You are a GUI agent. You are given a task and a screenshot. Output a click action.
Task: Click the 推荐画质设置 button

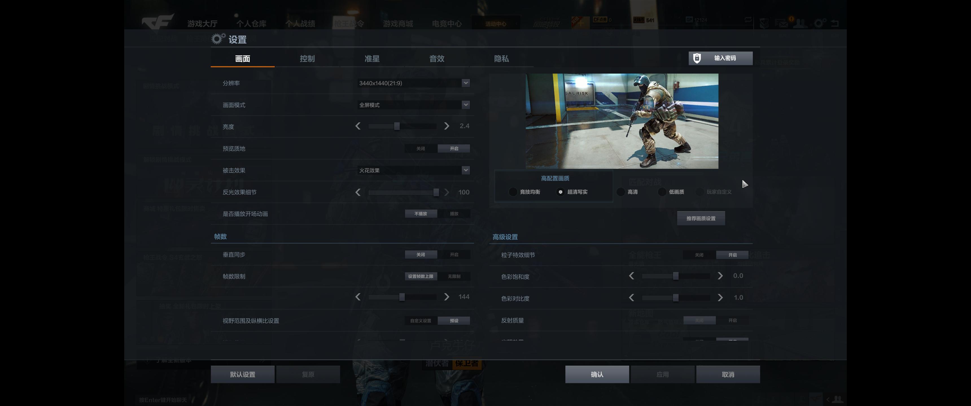[701, 218]
